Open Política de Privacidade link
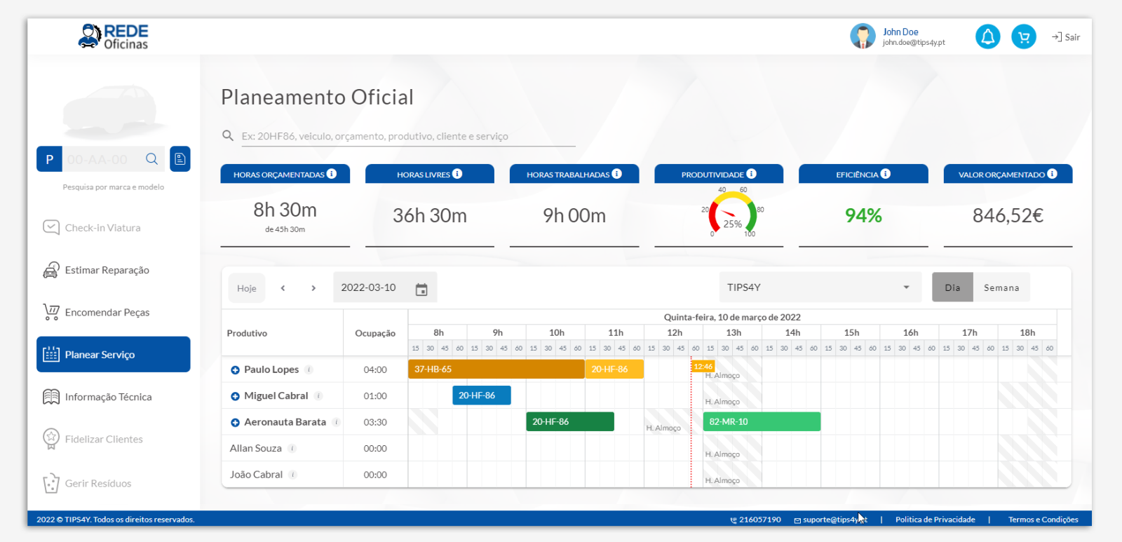Screen dimensions: 1122x542 [935, 520]
